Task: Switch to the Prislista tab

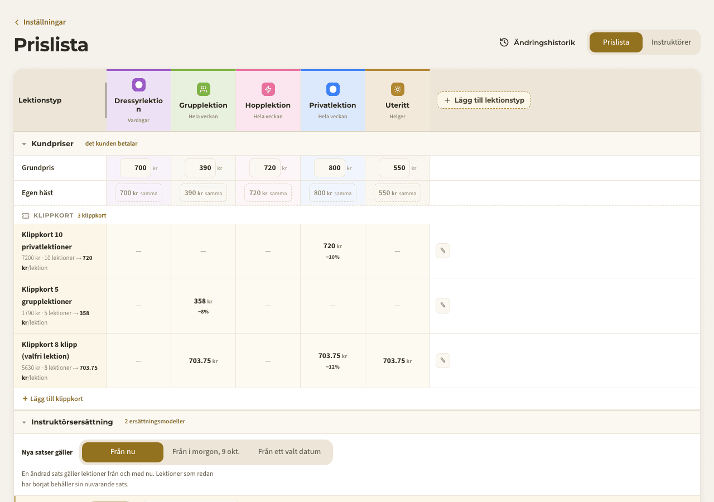Action: [616, 42]
